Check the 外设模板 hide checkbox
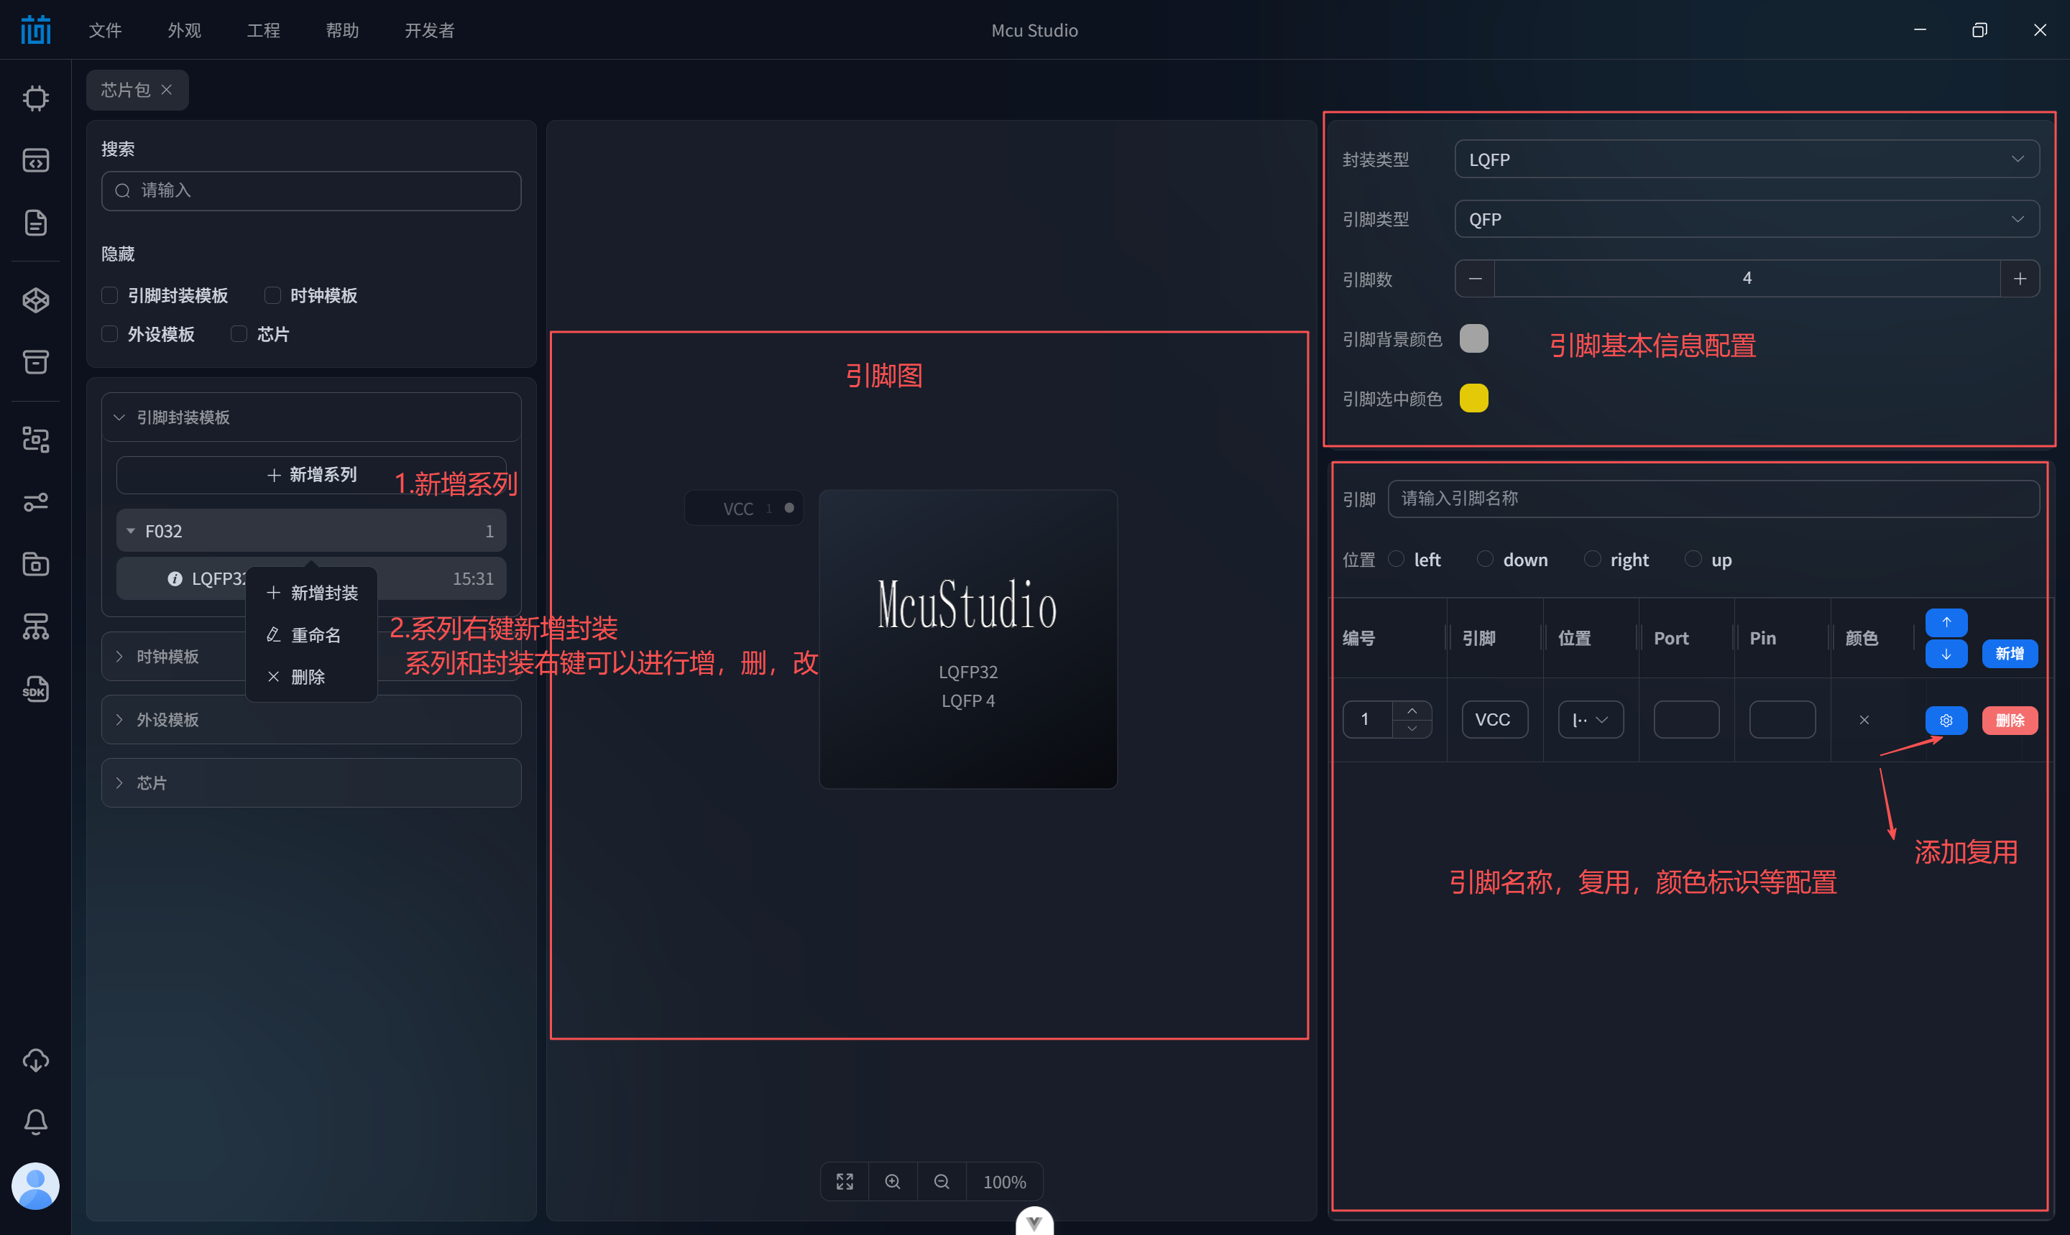 pos(110,334)
